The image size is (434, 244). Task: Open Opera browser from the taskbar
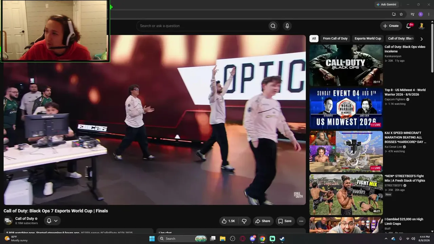[x=242, y=239]
